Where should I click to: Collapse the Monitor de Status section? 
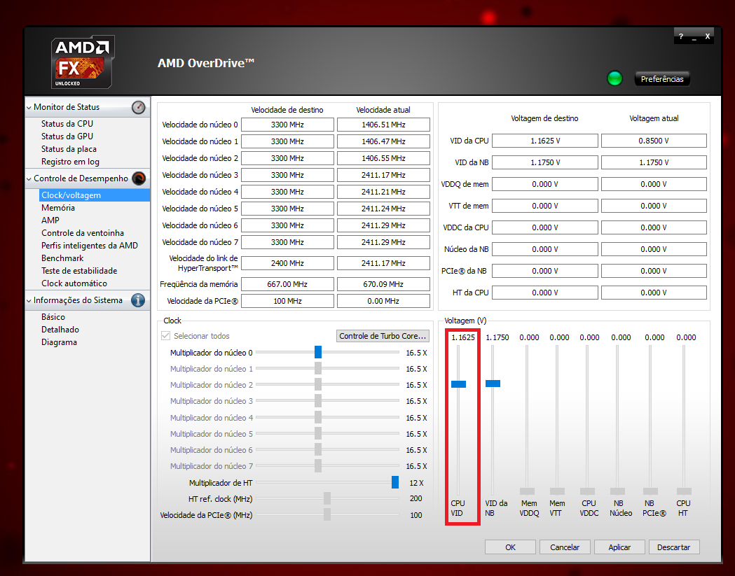click(x=29, y=107)
